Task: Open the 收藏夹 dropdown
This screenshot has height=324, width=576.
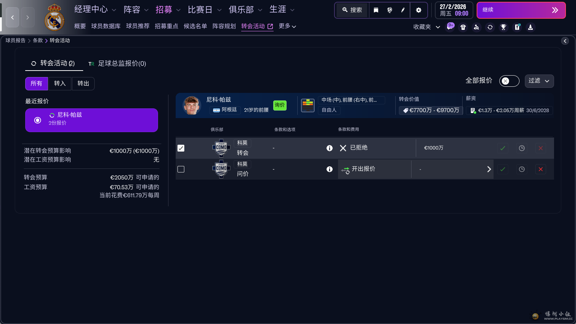Action: [x=426, y=27]
